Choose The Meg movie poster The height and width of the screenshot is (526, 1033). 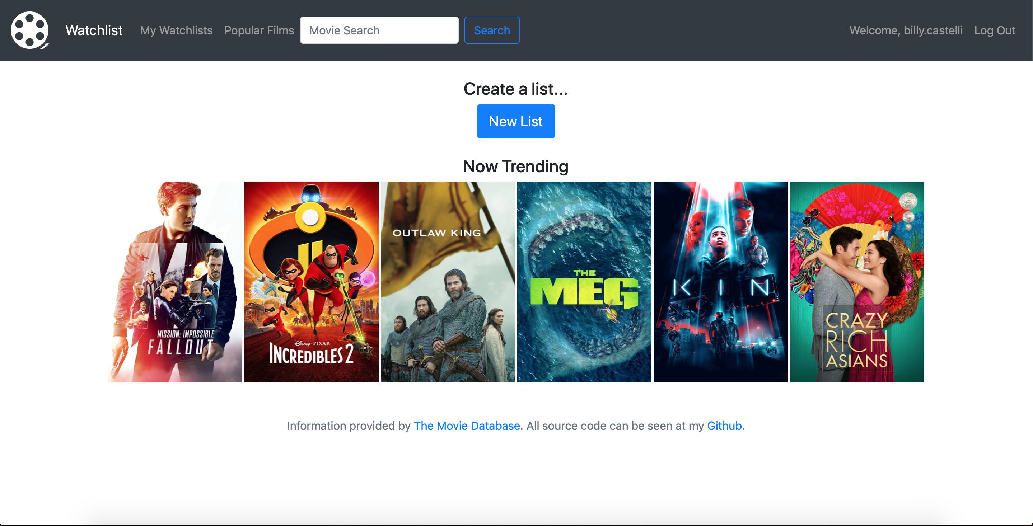[584, 281]
